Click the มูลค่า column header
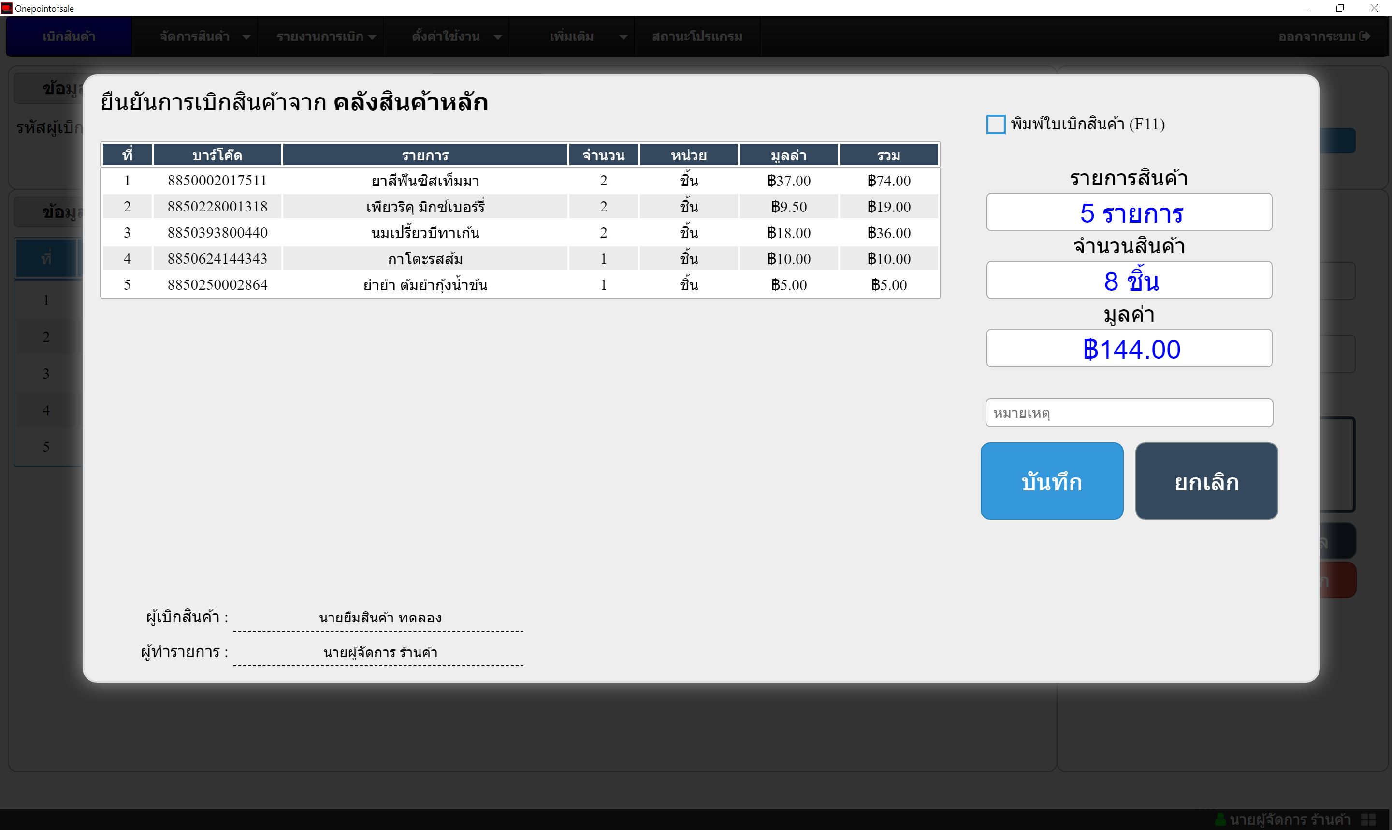The image size is (1392, 830). coord(789,155)
